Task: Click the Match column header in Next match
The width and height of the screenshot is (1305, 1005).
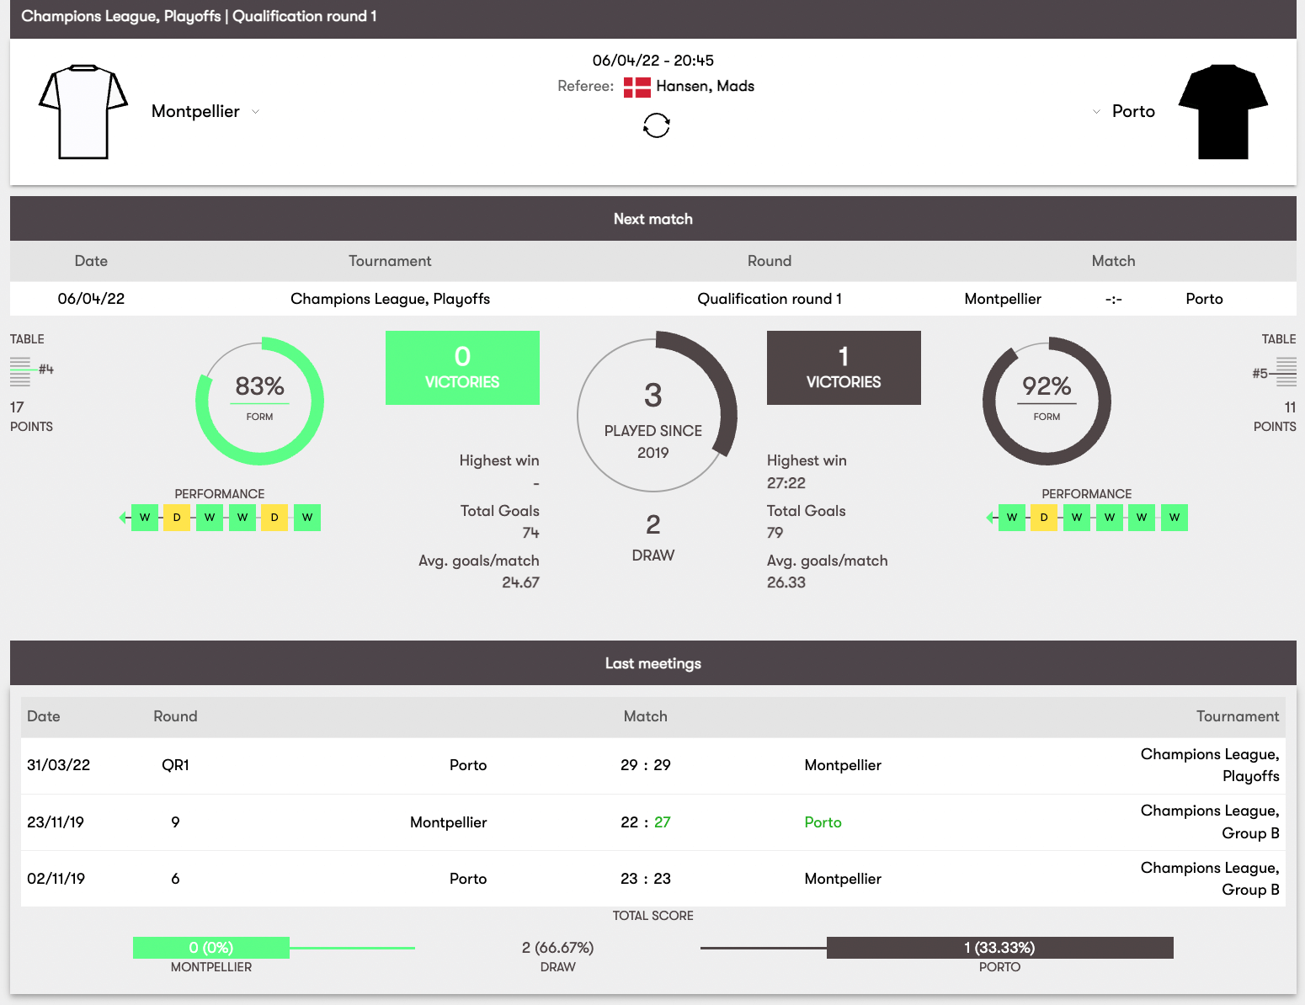Action: point(1113,261)
